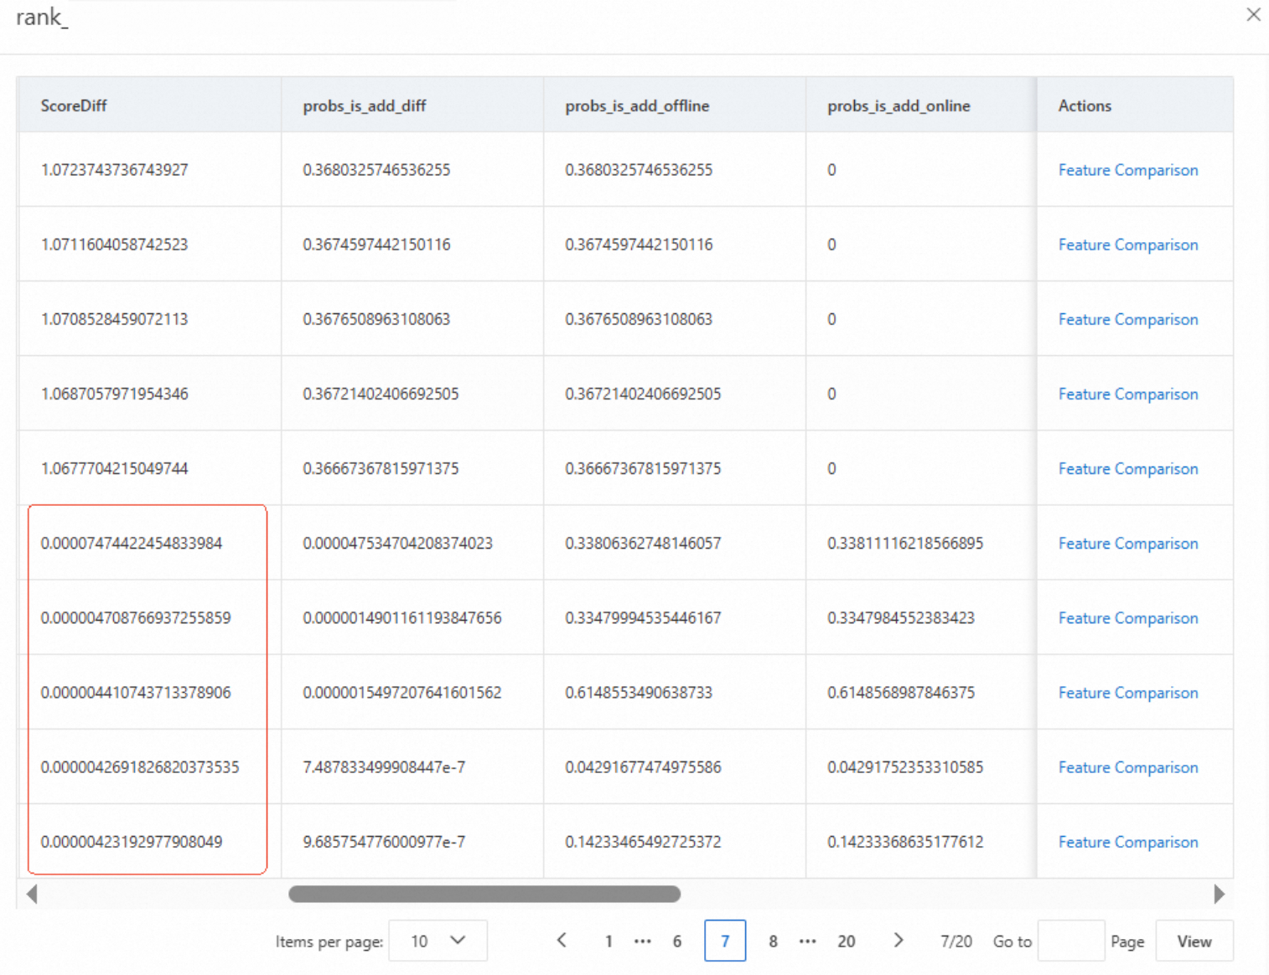
Task: Jump to page 1
Action: (609, 941)
